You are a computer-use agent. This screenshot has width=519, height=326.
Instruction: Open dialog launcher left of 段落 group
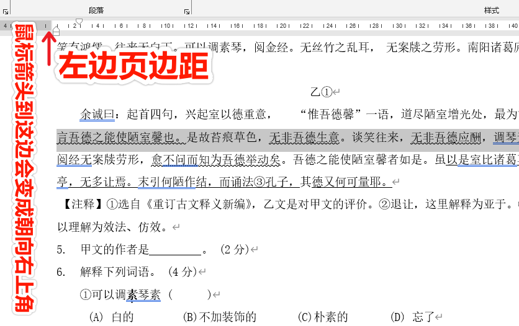click(6, 12)
